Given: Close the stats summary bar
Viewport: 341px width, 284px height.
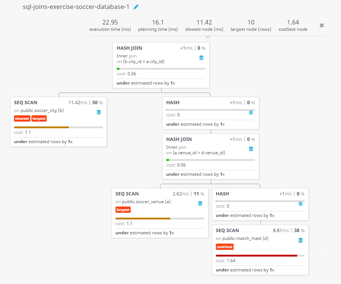Looking at the screenshot, I should 322,26.
